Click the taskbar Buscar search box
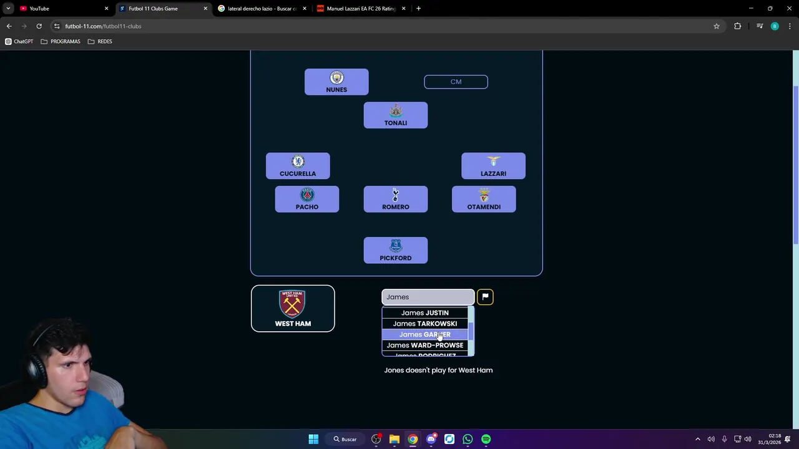 345,439
